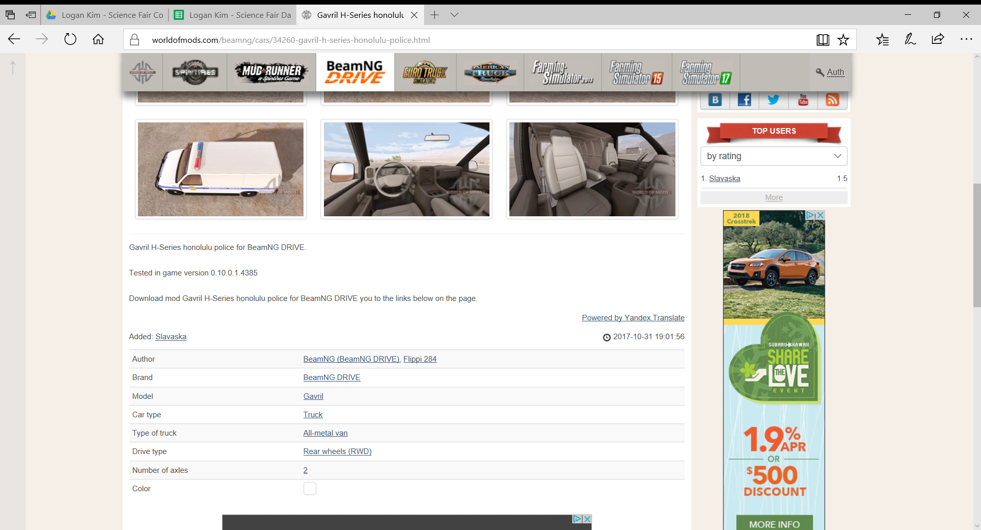Add notes with the pen icon
Image resolution: width=981 pixels, height=530 pixels.
point(910,39)
